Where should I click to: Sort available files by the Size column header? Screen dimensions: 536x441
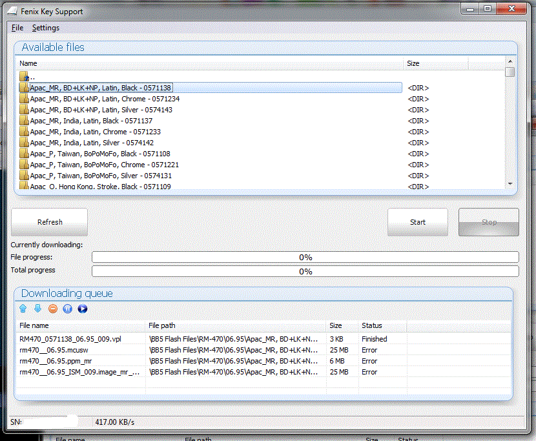[x=435, y=63]
